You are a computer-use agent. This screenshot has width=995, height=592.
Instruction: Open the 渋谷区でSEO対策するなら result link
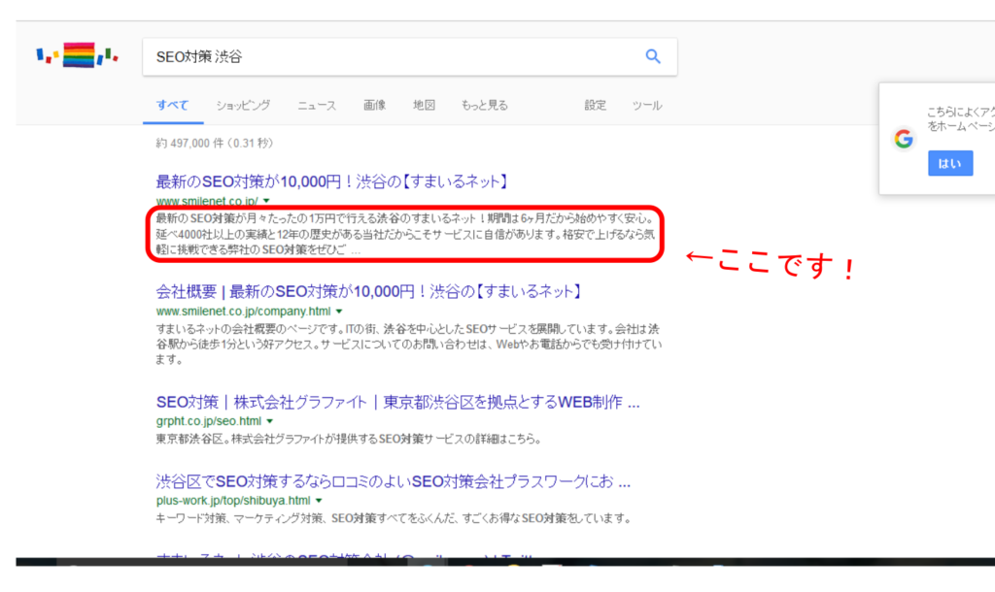click(x=394, y=481)
